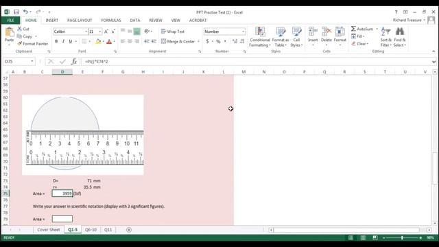Screen dimensions: 439x247
Task: Click the Undo arrow icon
Action: pyautogui.click(x=25, y=12)
